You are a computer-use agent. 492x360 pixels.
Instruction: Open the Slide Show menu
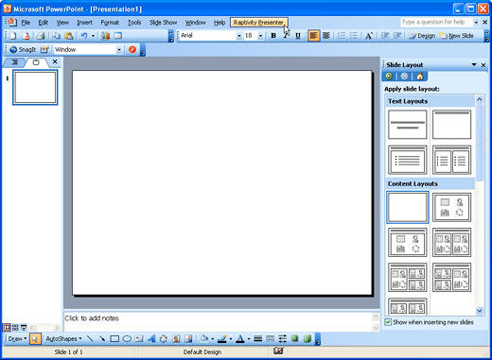[163, 23]
